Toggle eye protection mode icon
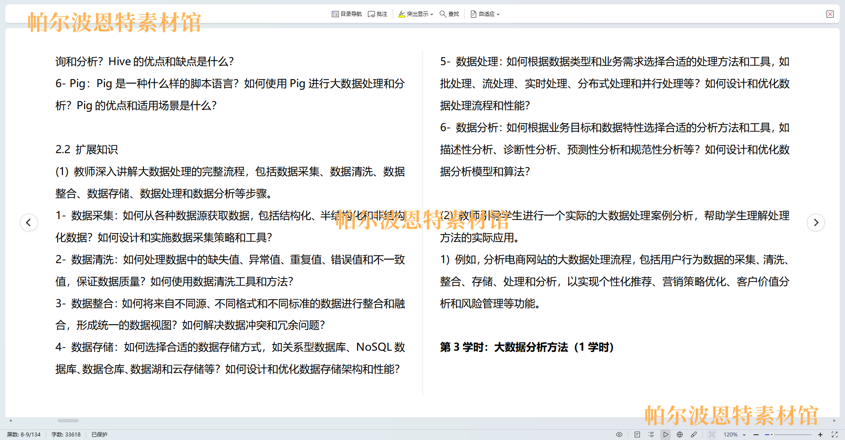This screenshot has height=440, width=845. [619, 434]
